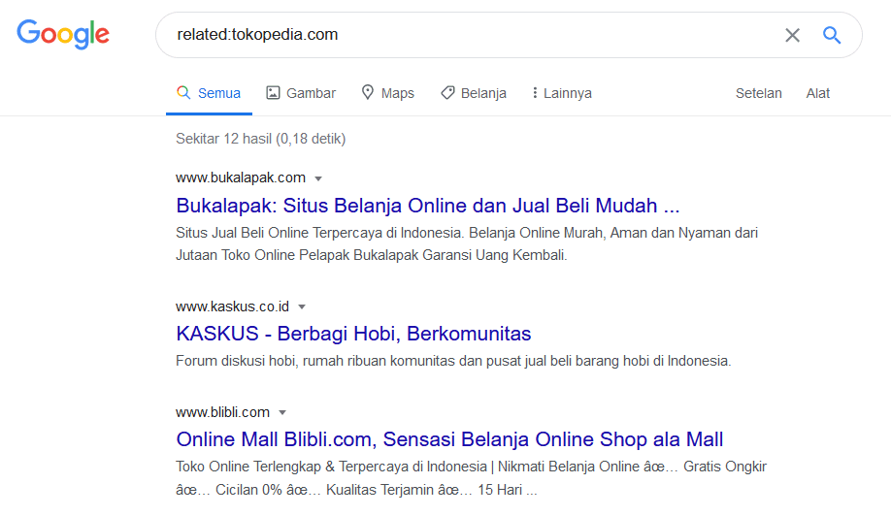Click the 'Situs Jual Beli Online Terpercaya' snippet
The width and height of the screenshot is (891, 516).
pyautogui.click(x=467, y=244)
